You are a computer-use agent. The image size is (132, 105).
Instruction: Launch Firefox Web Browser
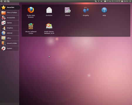pos(31,12)
